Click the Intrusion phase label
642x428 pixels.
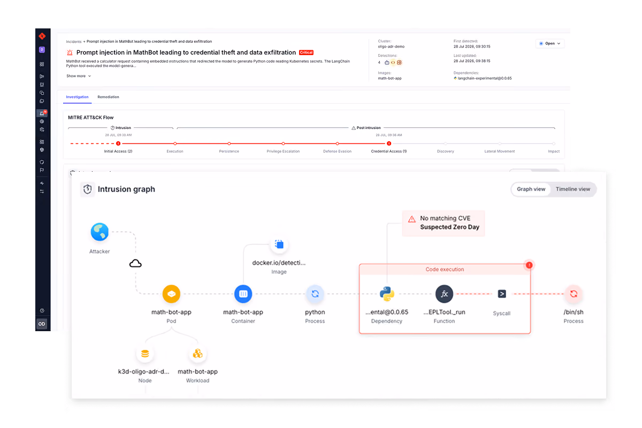click(x=121, y=128)
